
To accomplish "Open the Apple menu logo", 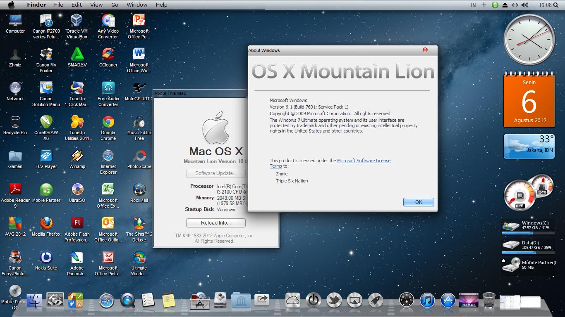I will 12,5.
